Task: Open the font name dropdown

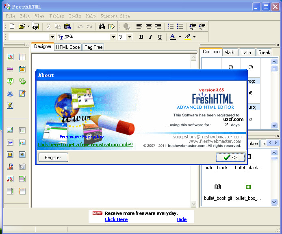Action: (113, 37)
